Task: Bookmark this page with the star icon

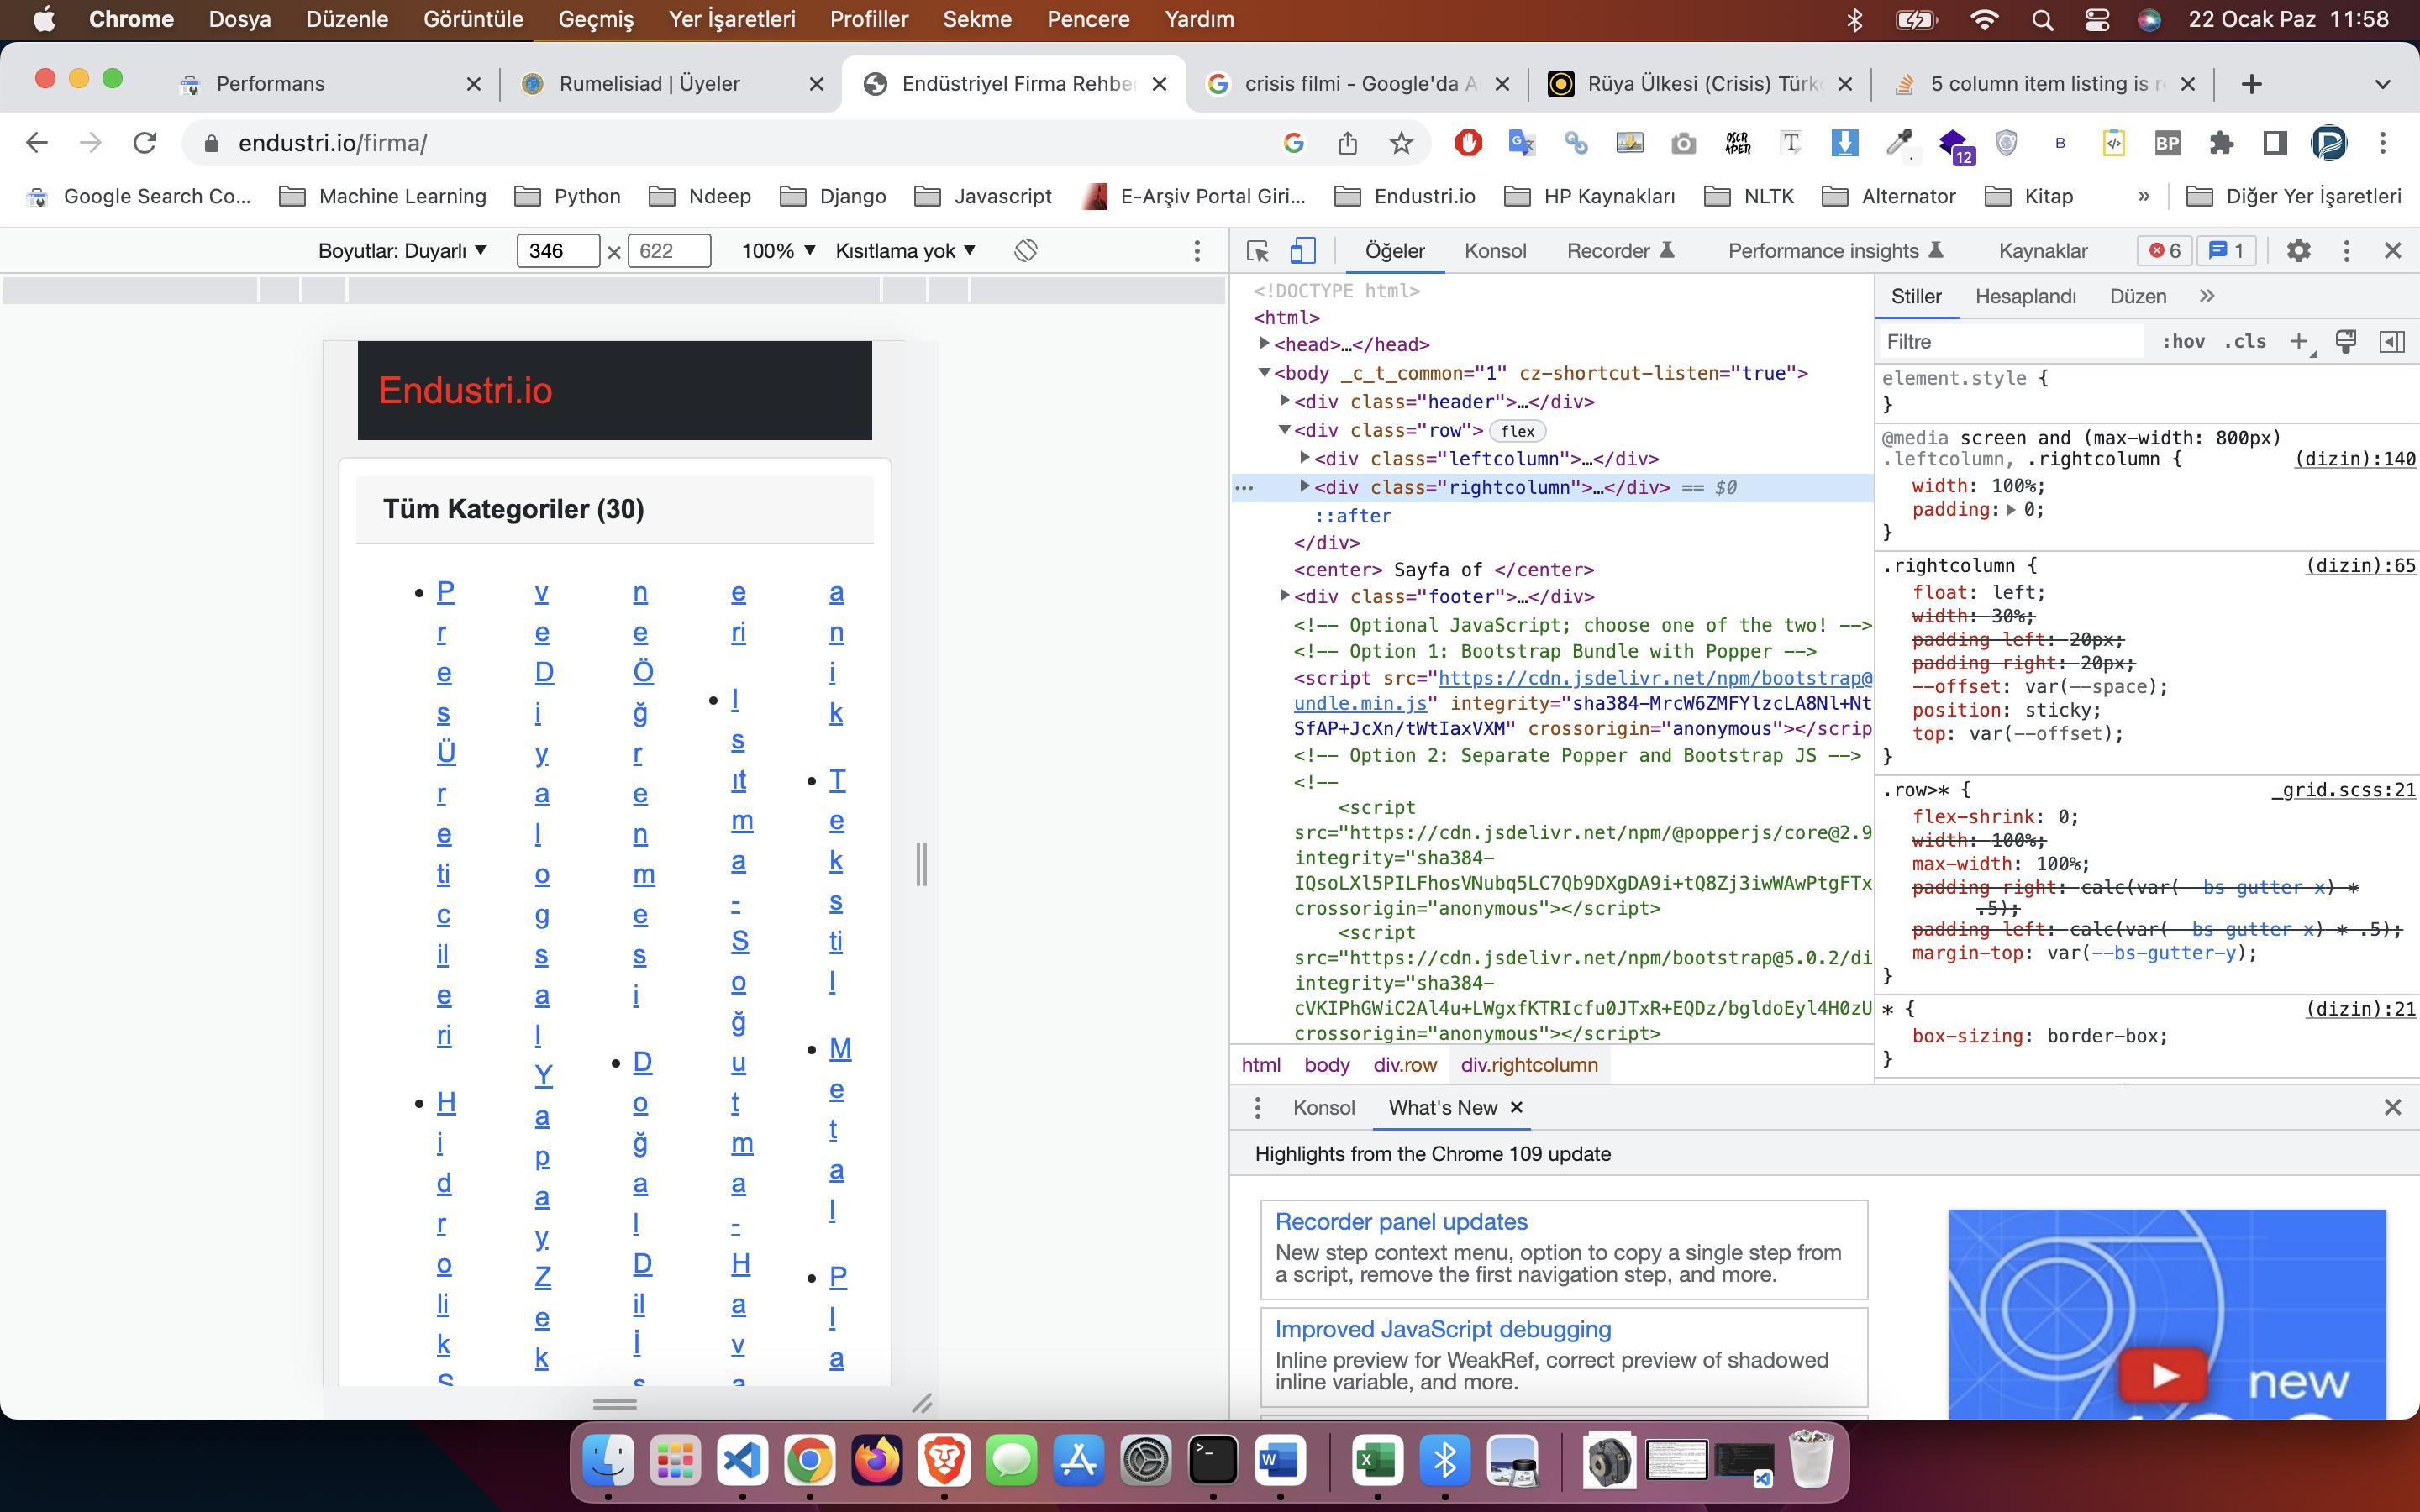Action: click(x=1401, y=143)
